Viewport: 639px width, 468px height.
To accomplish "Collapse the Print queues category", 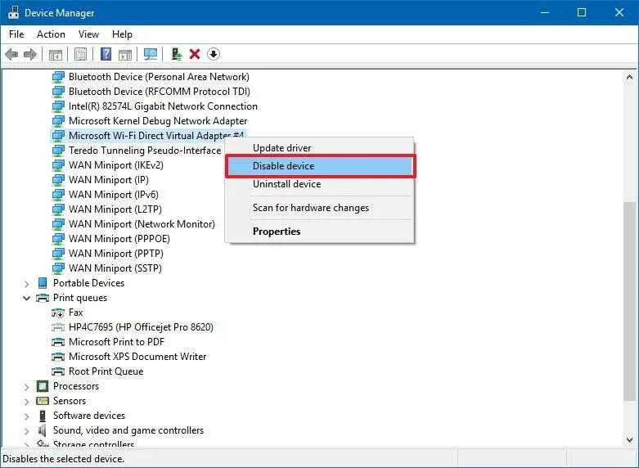I will [x=26, y=298].
